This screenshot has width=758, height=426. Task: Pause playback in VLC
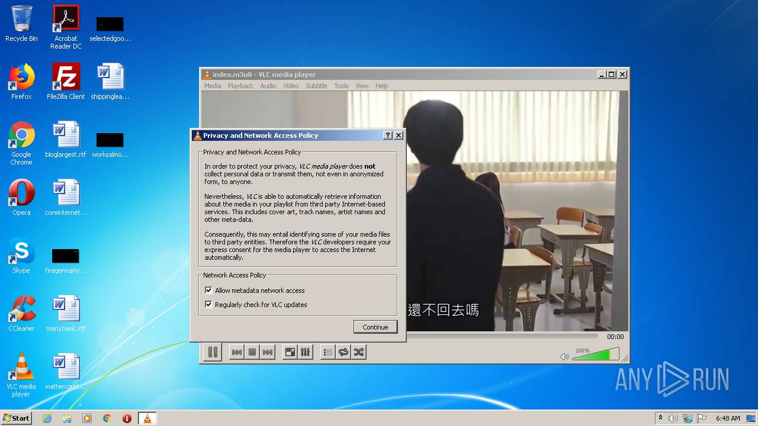[213, 352]
